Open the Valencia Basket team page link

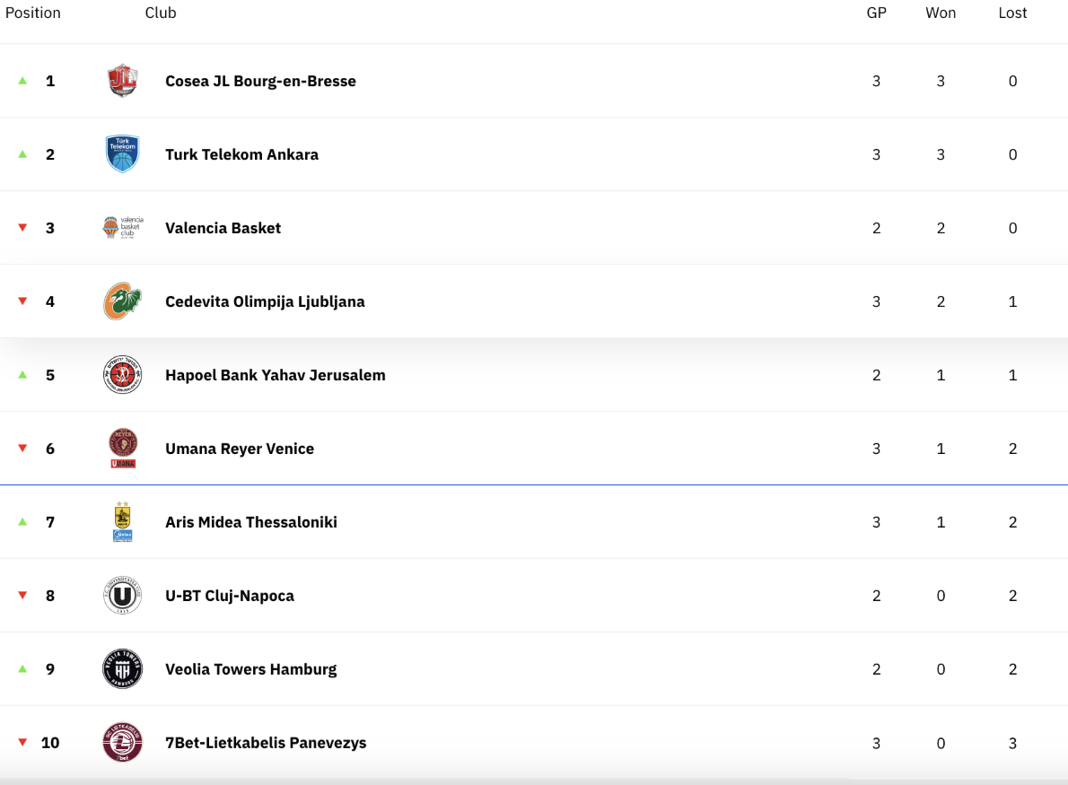point(223,228)
